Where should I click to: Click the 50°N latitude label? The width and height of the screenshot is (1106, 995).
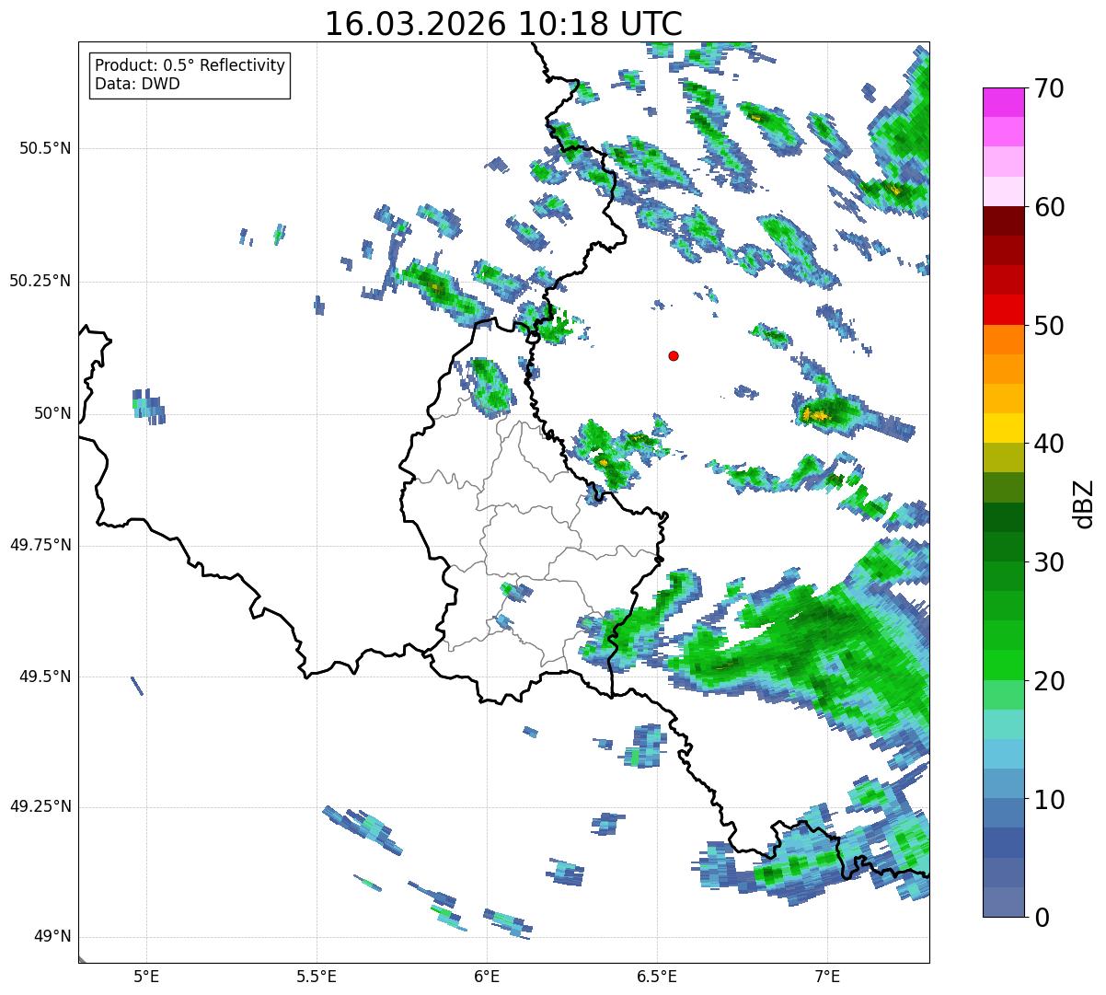[x=52, y=413]
